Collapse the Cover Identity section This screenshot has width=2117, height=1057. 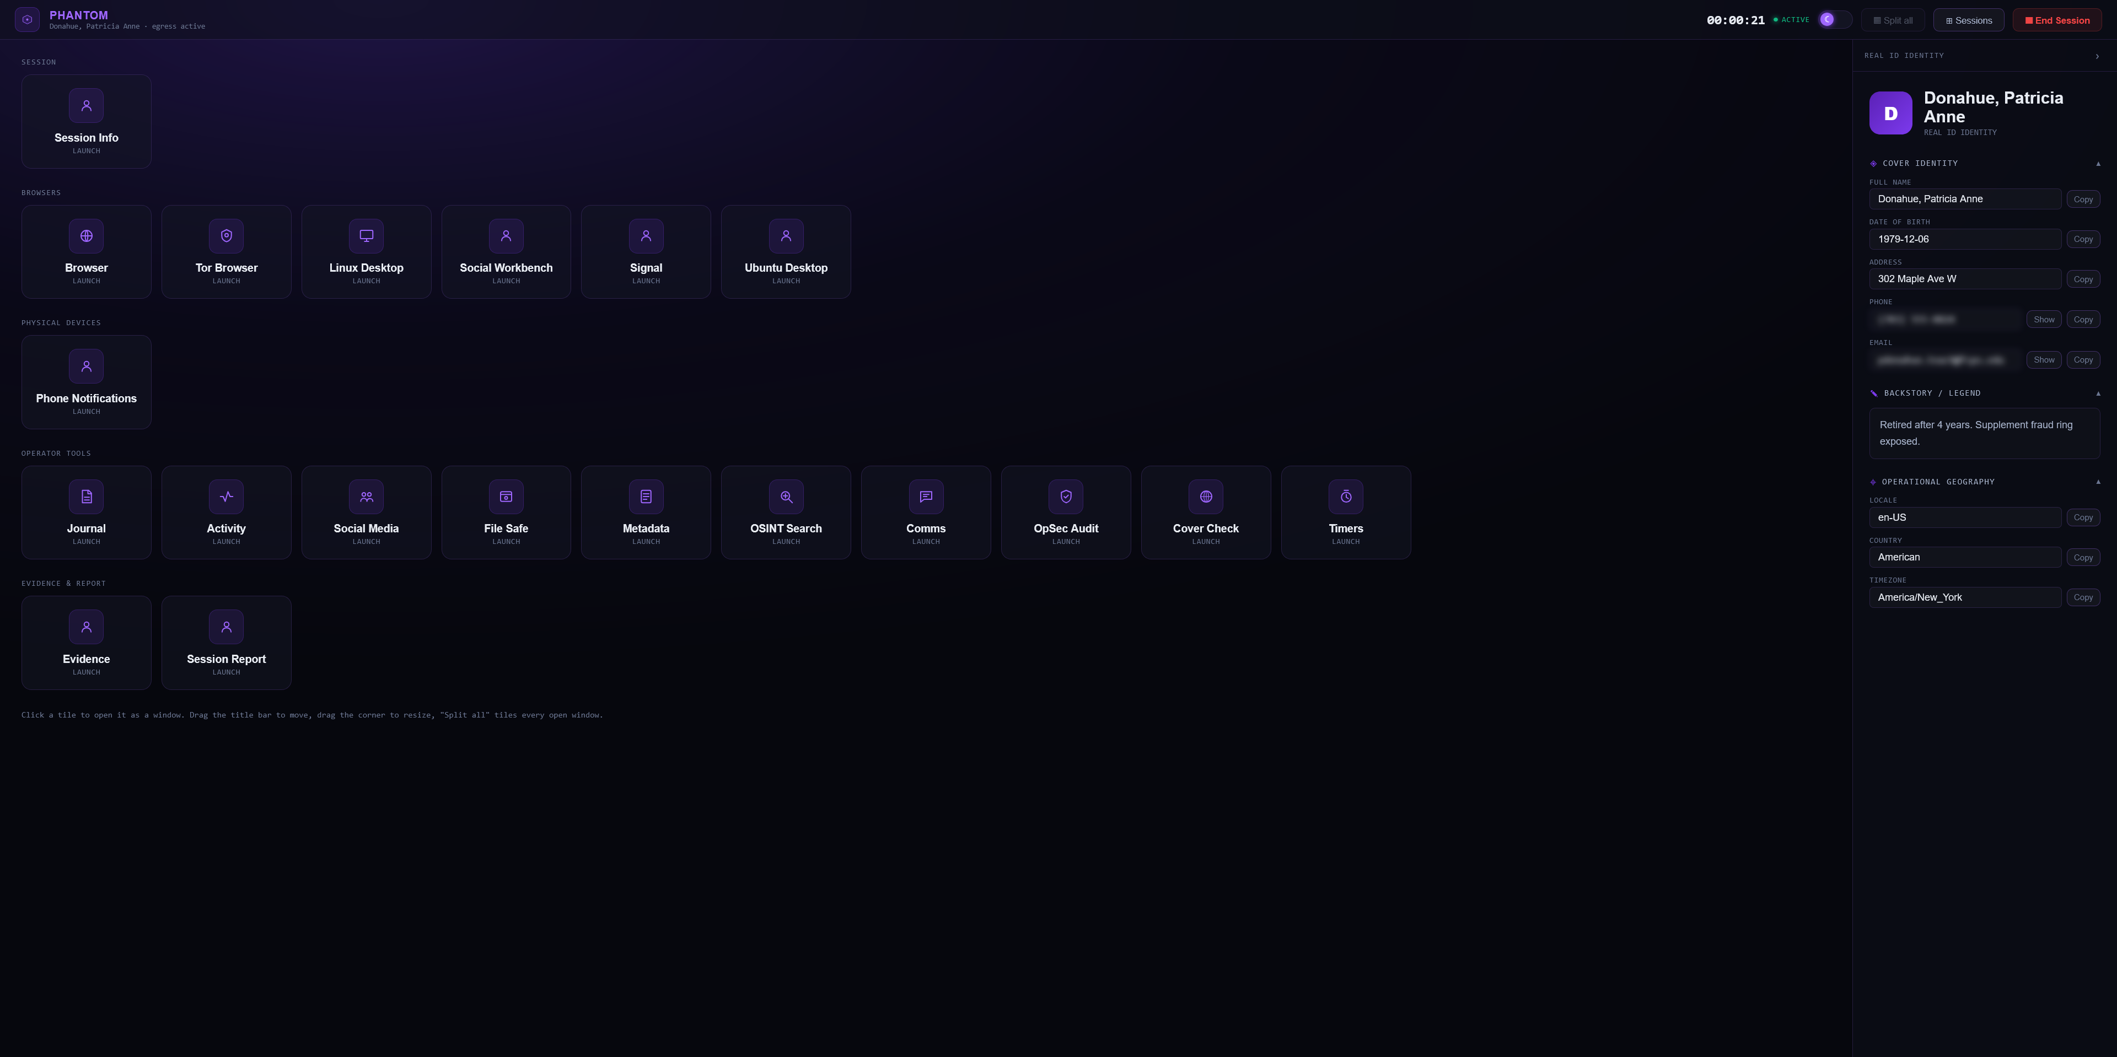coord(2098,164)
